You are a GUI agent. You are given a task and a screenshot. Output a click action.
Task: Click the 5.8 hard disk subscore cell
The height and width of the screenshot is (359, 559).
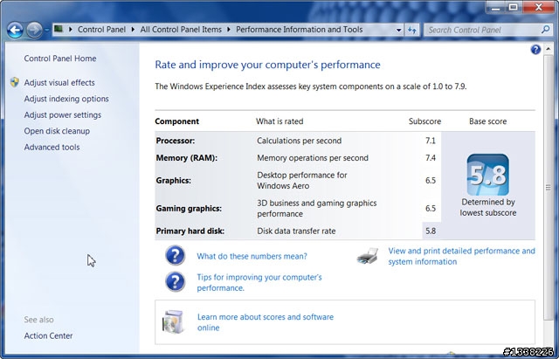click(x=431, y=231)
